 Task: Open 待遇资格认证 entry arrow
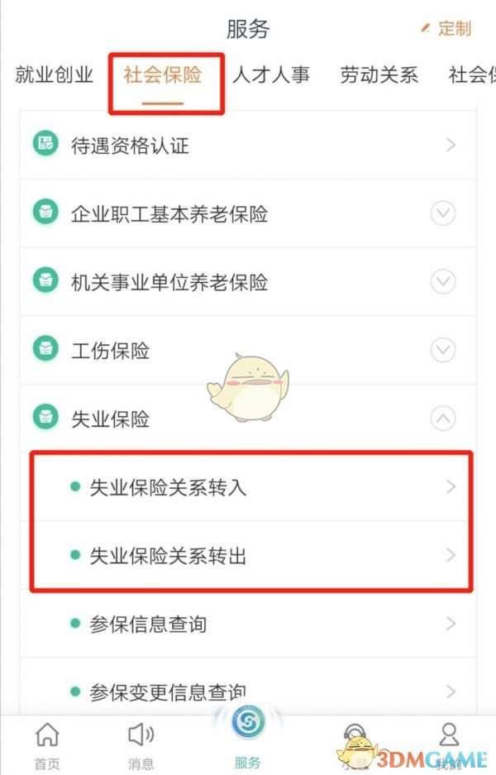pos(450,145)
